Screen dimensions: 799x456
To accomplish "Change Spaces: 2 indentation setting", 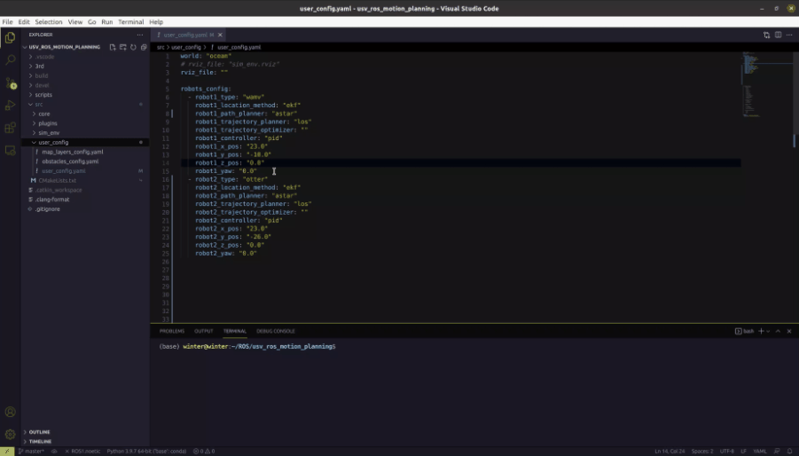I will point(702,451).
